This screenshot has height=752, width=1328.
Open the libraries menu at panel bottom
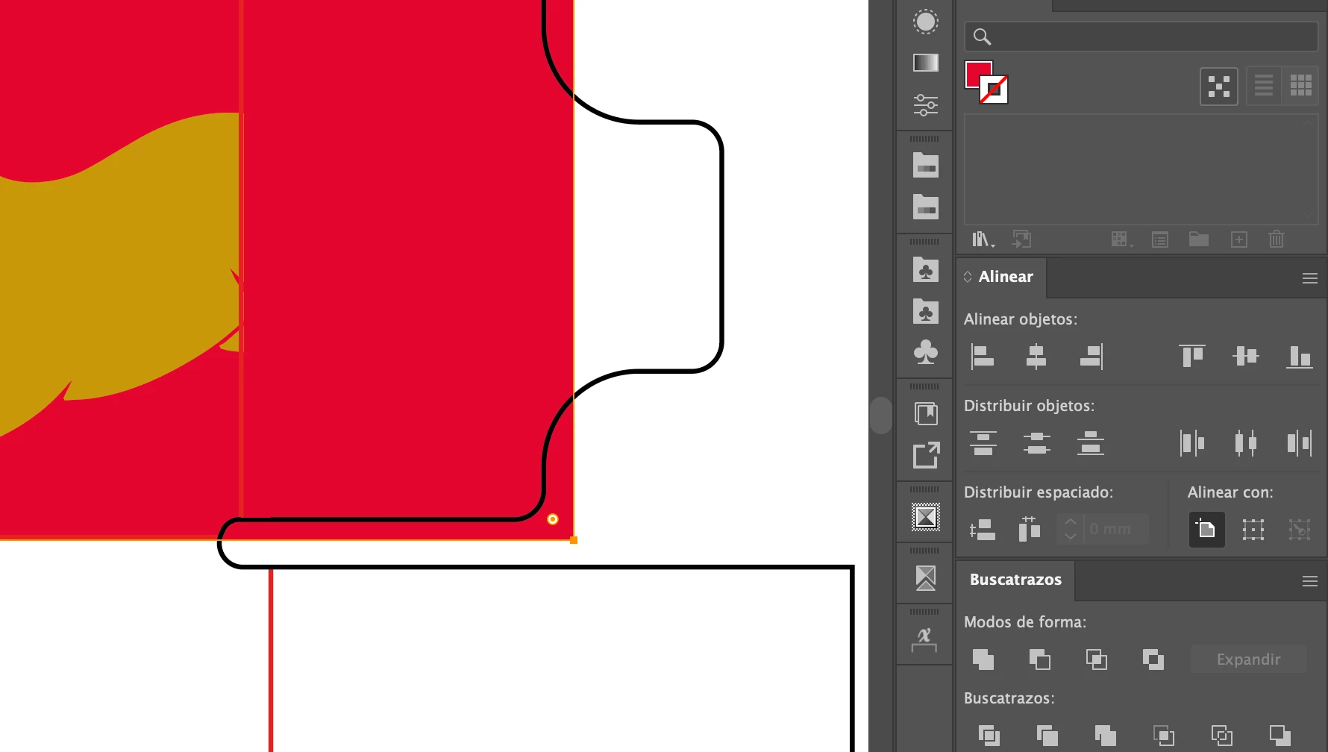coord(983,239)
